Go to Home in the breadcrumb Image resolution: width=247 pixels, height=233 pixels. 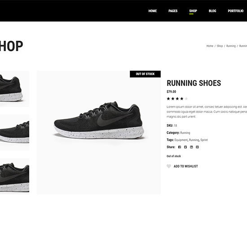tap(210, 46)
